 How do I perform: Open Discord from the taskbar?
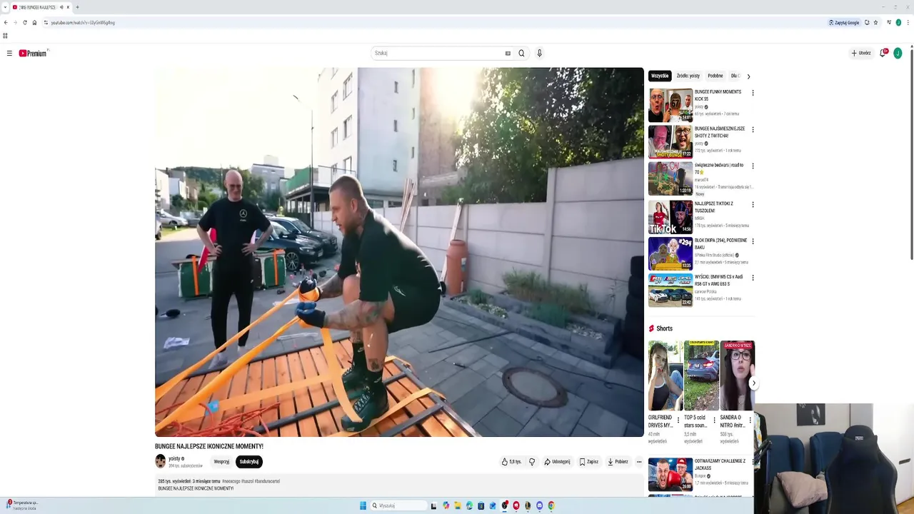tap(539, 505)
